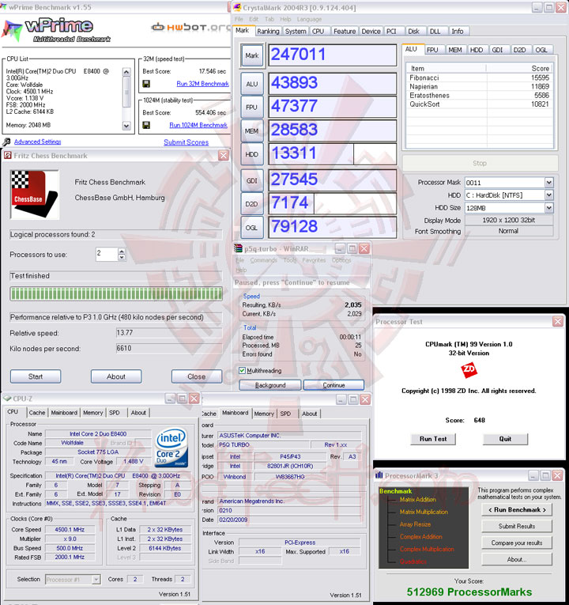This screenshot has width=569, height=605.
Task: Click Submit Results in ProcessorMark 3
Action: point(517,526)
